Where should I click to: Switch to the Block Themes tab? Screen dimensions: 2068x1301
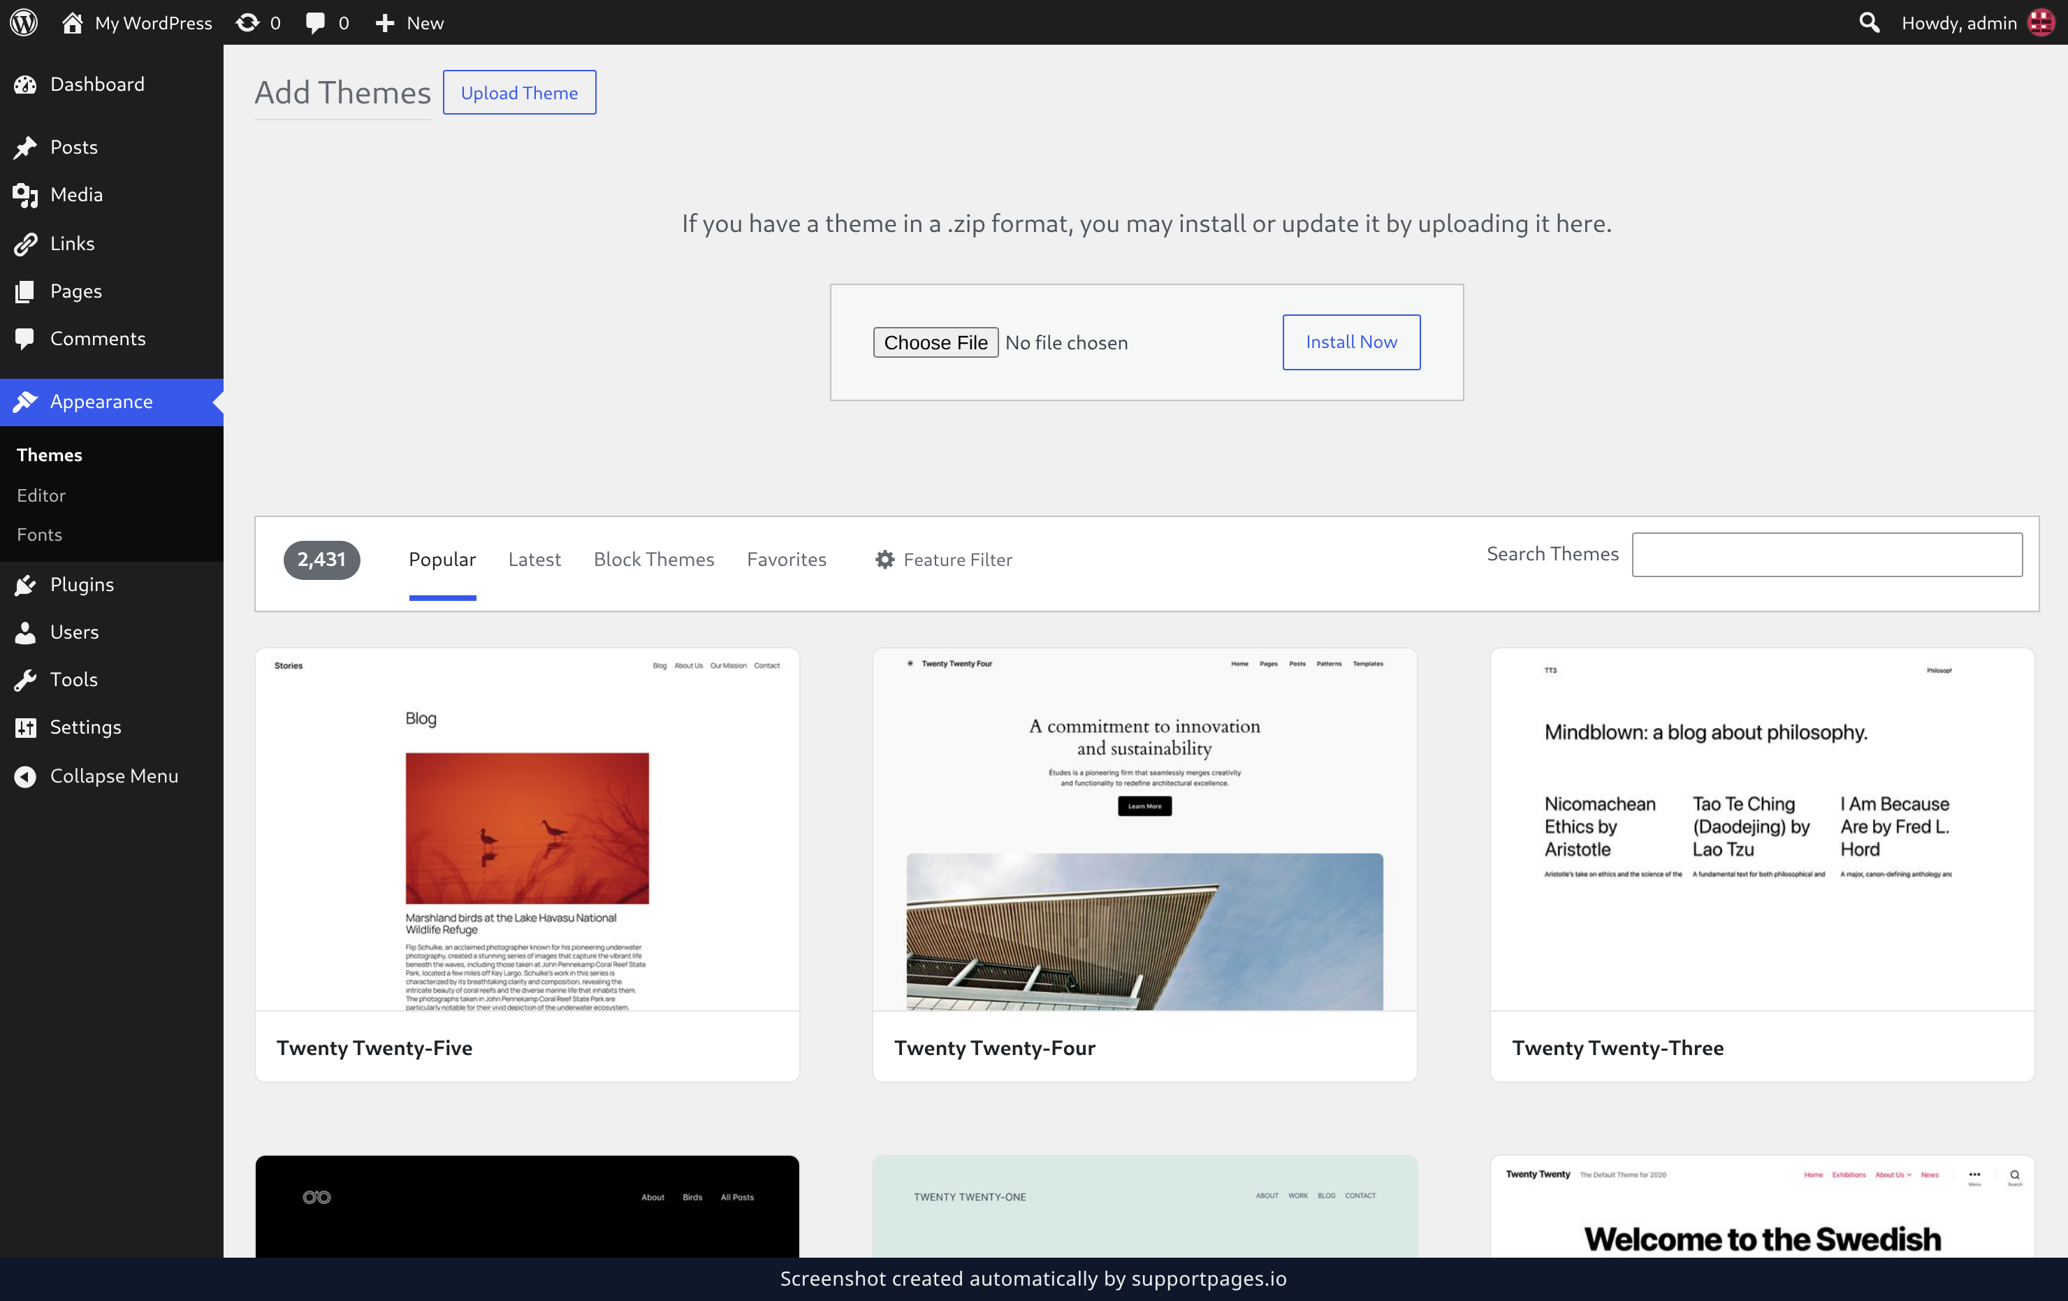click(x=653, y=559)
